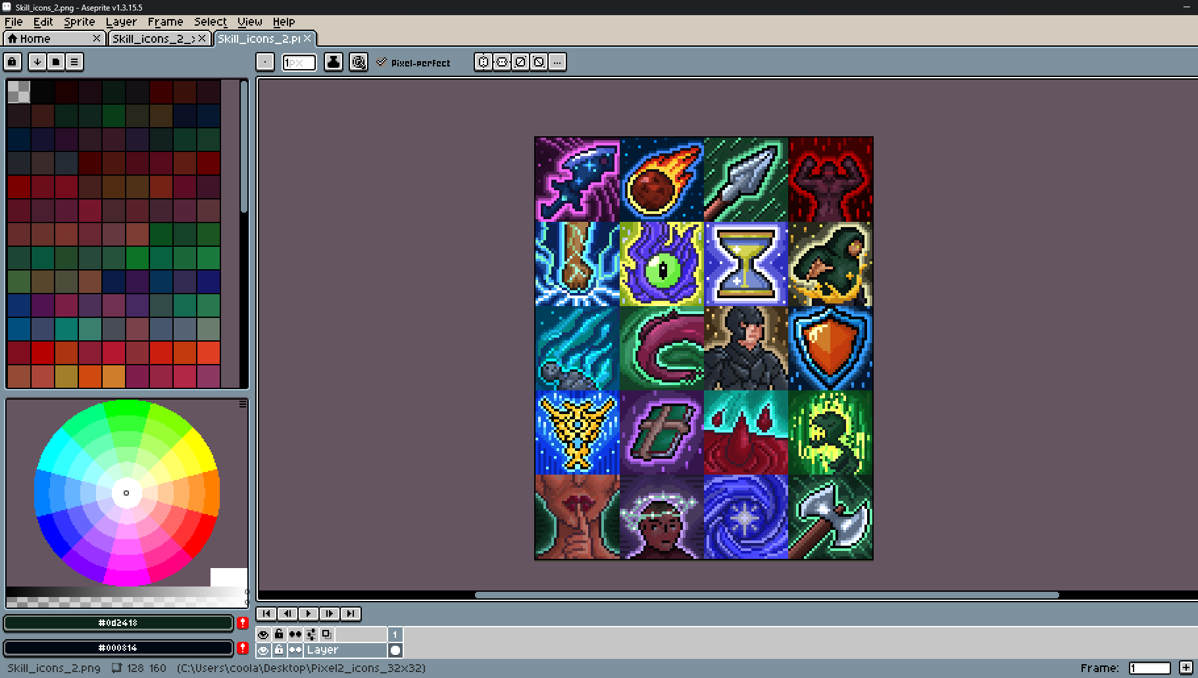Screen dimensions: 1198x678
Task: Open the palette sort and gradients button
Action: coord(37,62)
